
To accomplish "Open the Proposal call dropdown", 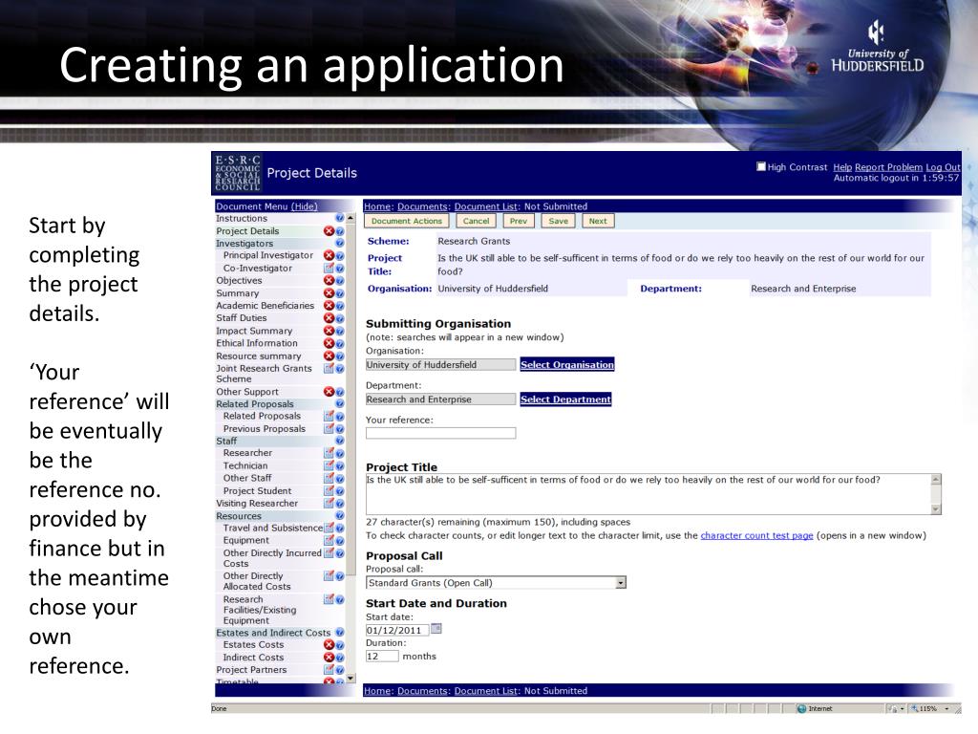I will point(620,582).
